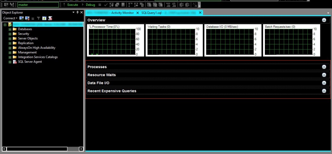Expand the Replication node
Screen dimensions: 332x154
pos(10,43)
